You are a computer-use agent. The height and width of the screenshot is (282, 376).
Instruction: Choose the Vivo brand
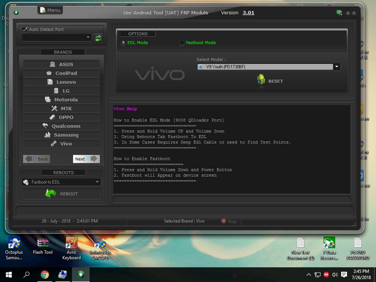[x=61, y=144]
